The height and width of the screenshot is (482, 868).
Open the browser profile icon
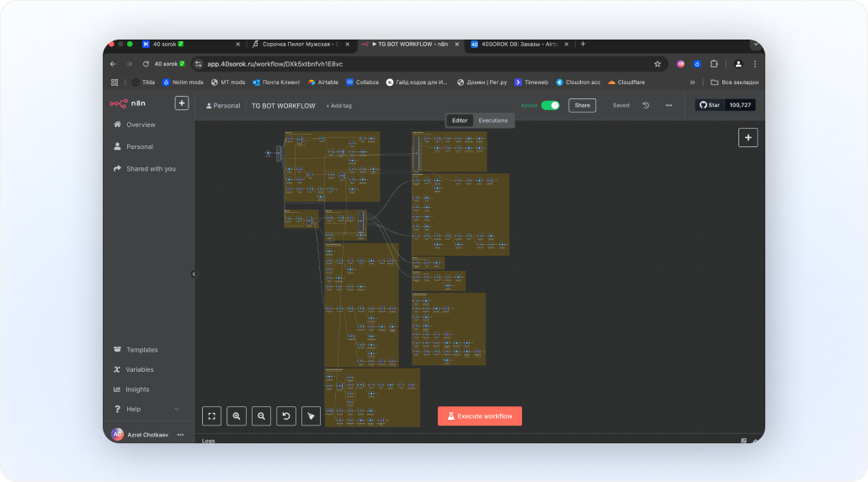click(x=738, y=64)
